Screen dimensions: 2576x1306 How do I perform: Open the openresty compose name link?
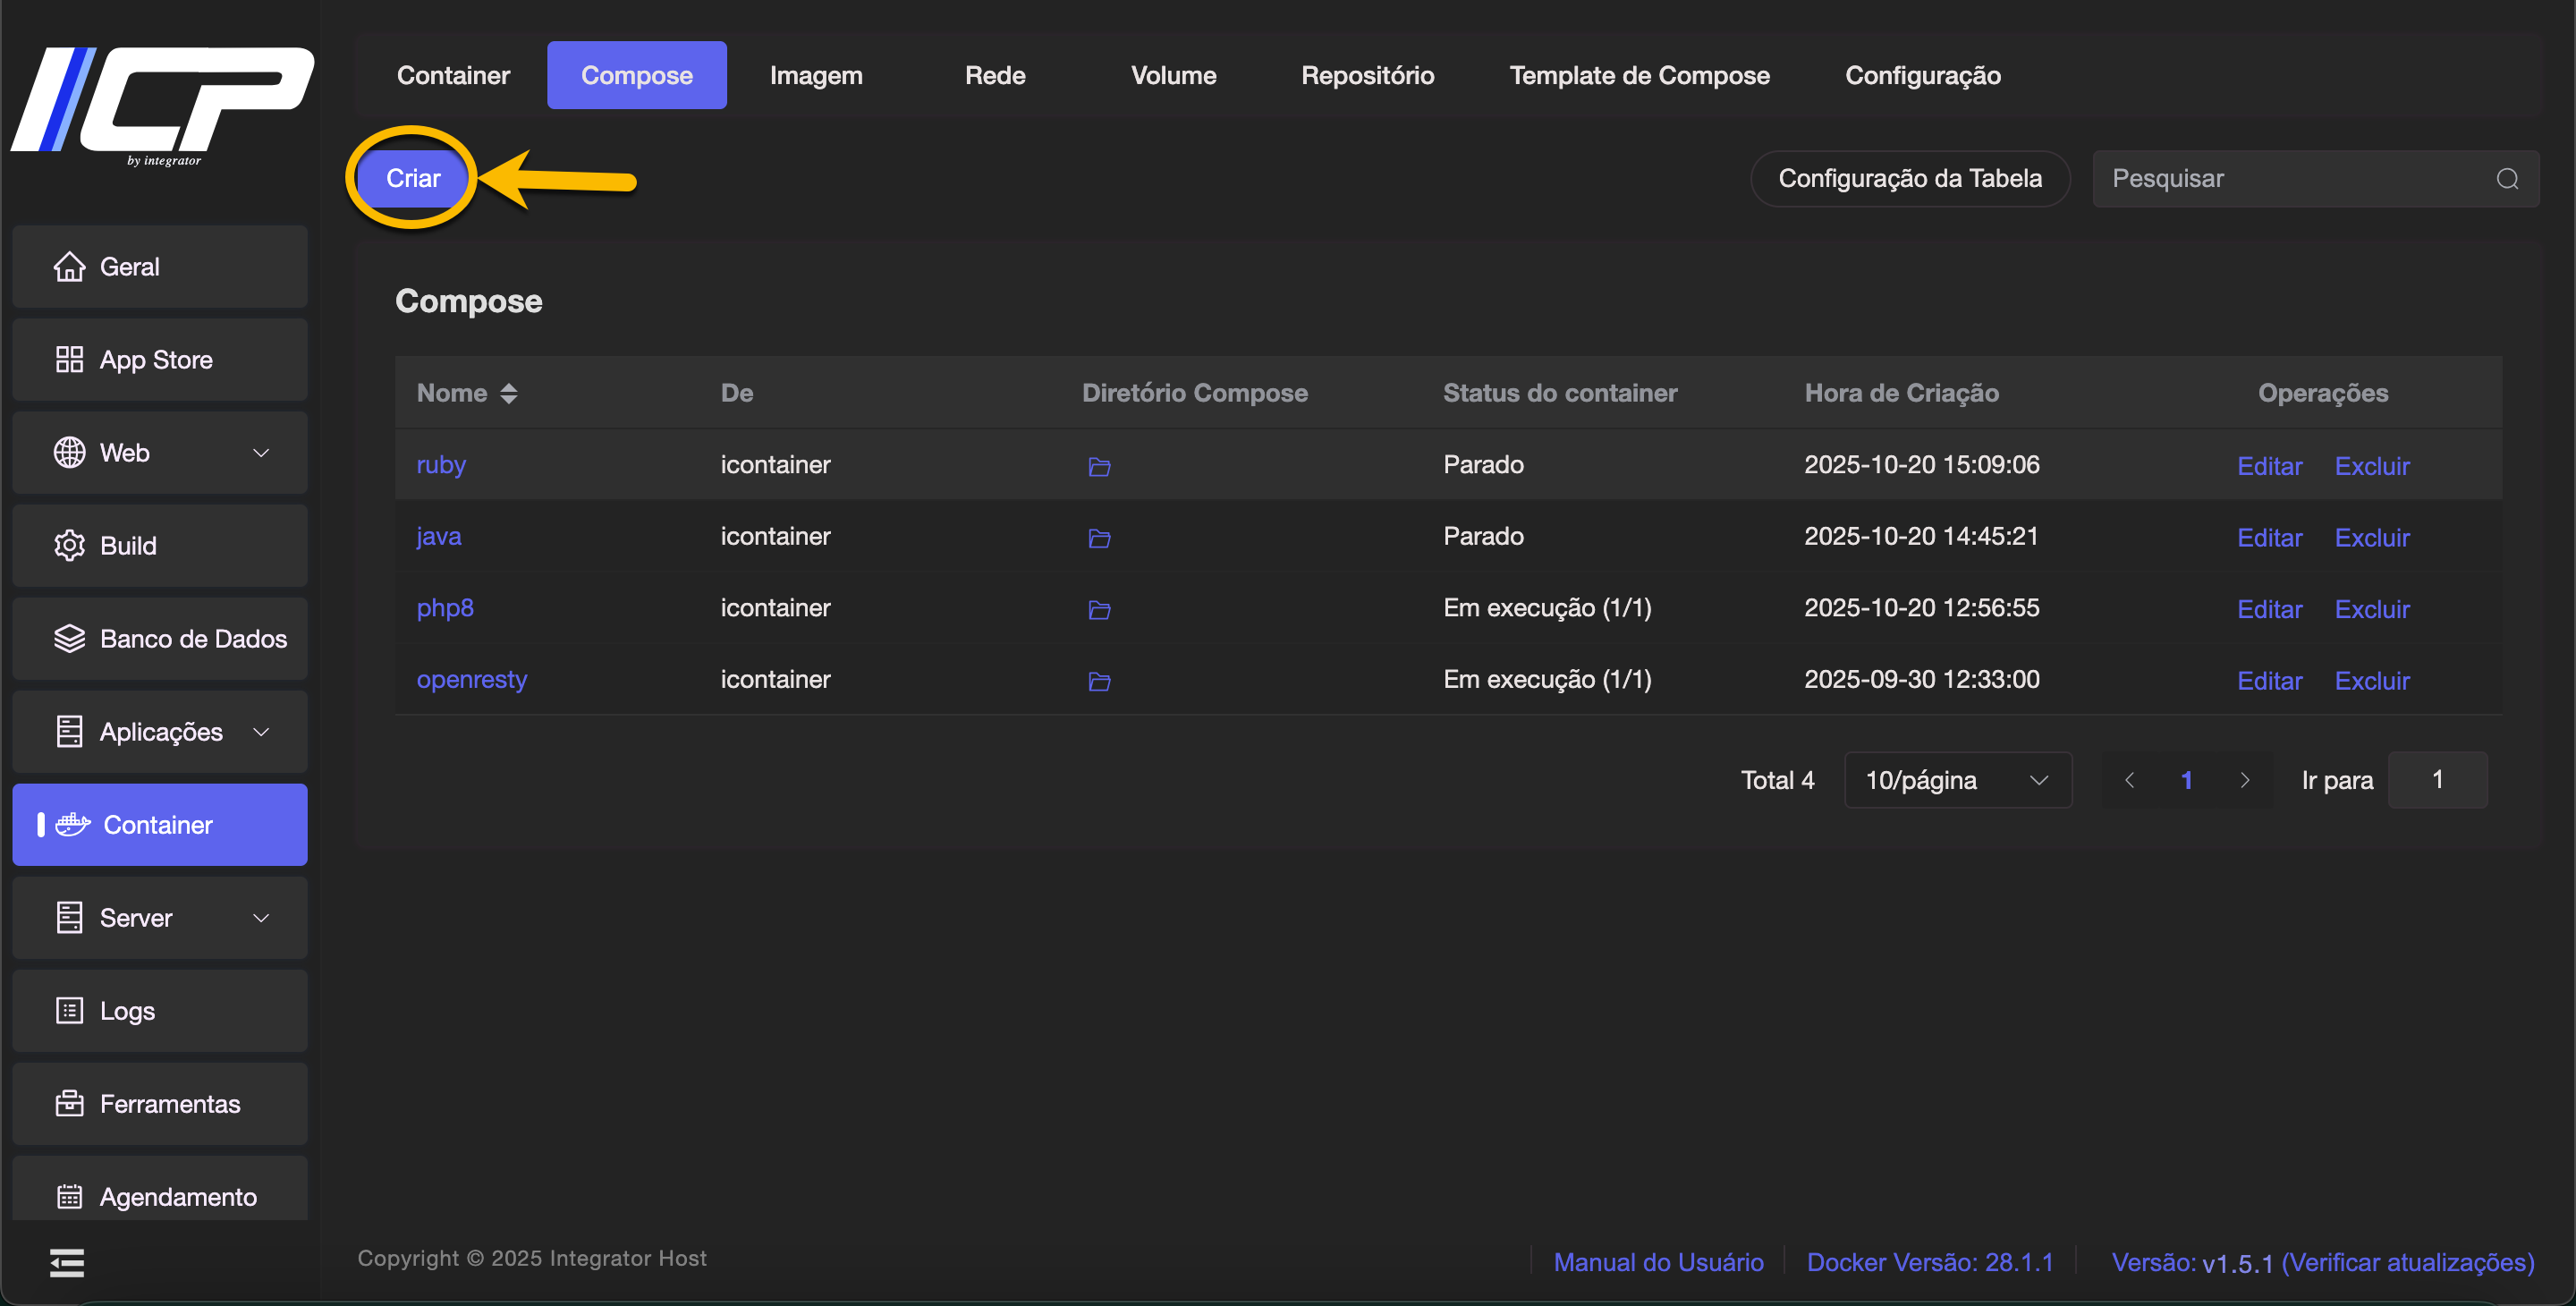[471, 679]
